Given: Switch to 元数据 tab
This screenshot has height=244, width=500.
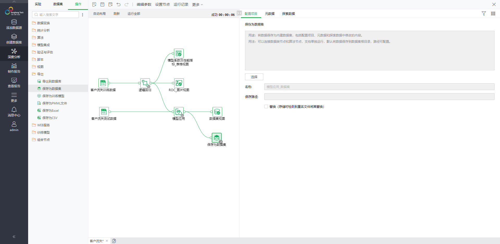Looking at the screenshot, I should (270, 14).
